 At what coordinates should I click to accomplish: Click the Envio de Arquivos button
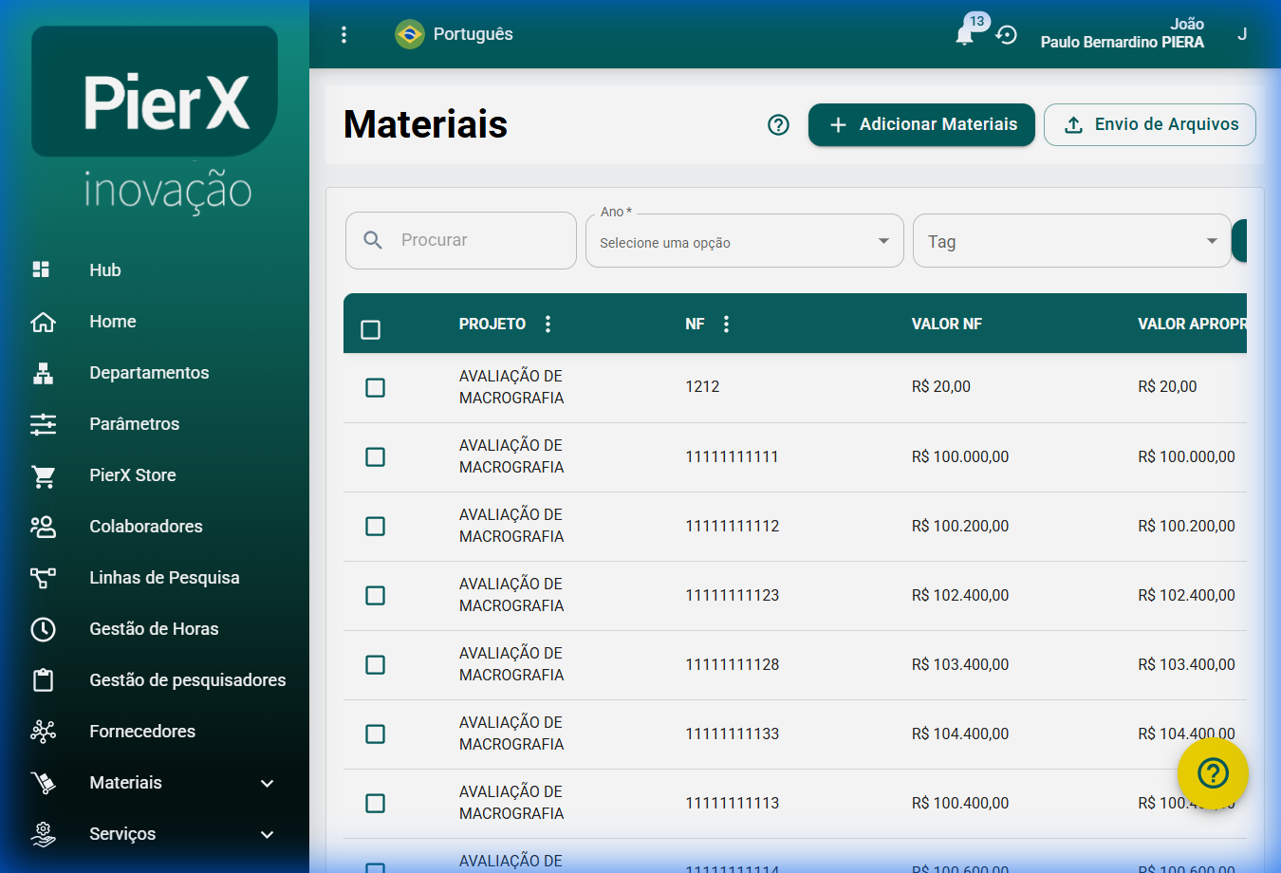(x=1149, y=124)
